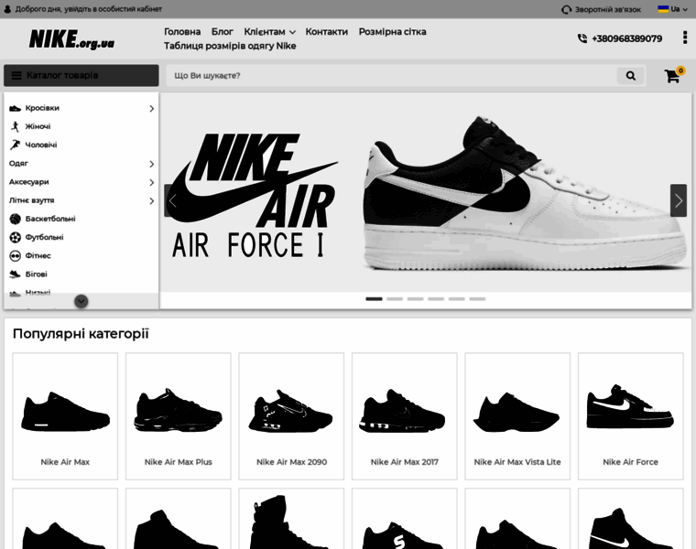Open Nike Air Max Vista Lite card

517,416
